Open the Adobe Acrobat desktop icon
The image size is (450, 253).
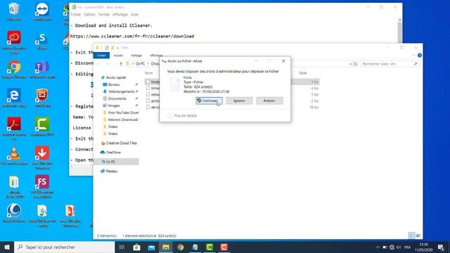tap(14, 129)
